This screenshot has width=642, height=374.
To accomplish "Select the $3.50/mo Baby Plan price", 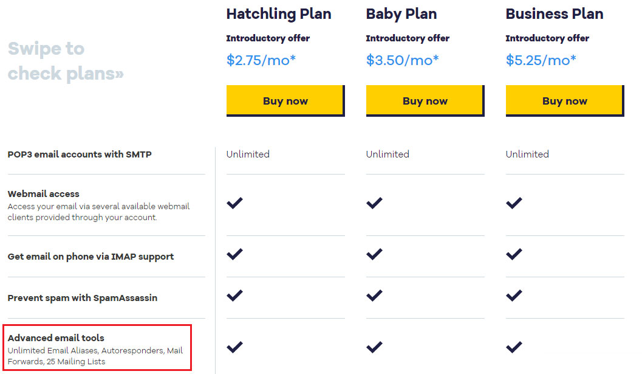I will tap(402, 60).
